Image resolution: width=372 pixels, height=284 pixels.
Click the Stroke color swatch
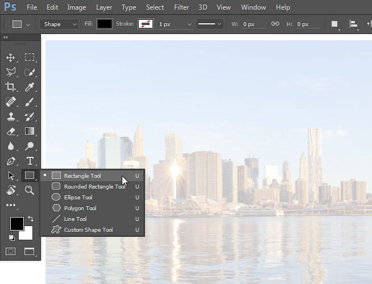click(x=146, y=24)
